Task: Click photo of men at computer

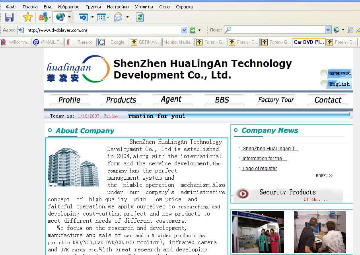Action: pyautogui.click(x=319, y=232)
